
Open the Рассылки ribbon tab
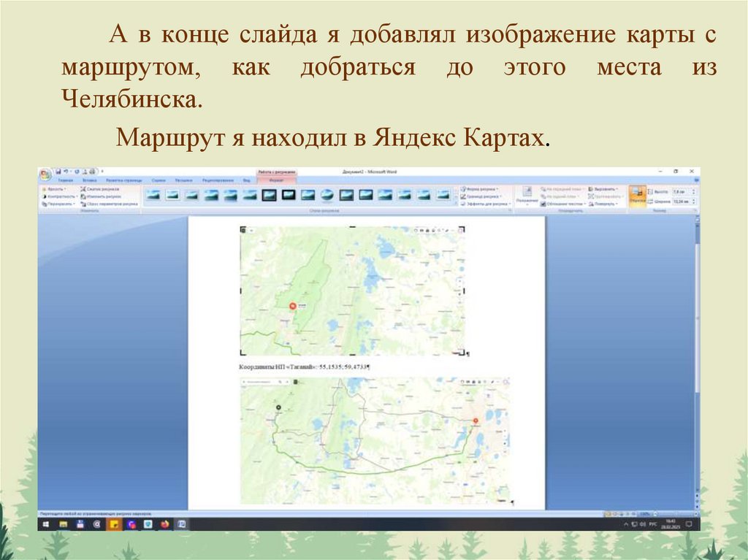click(x=183, y=180)
